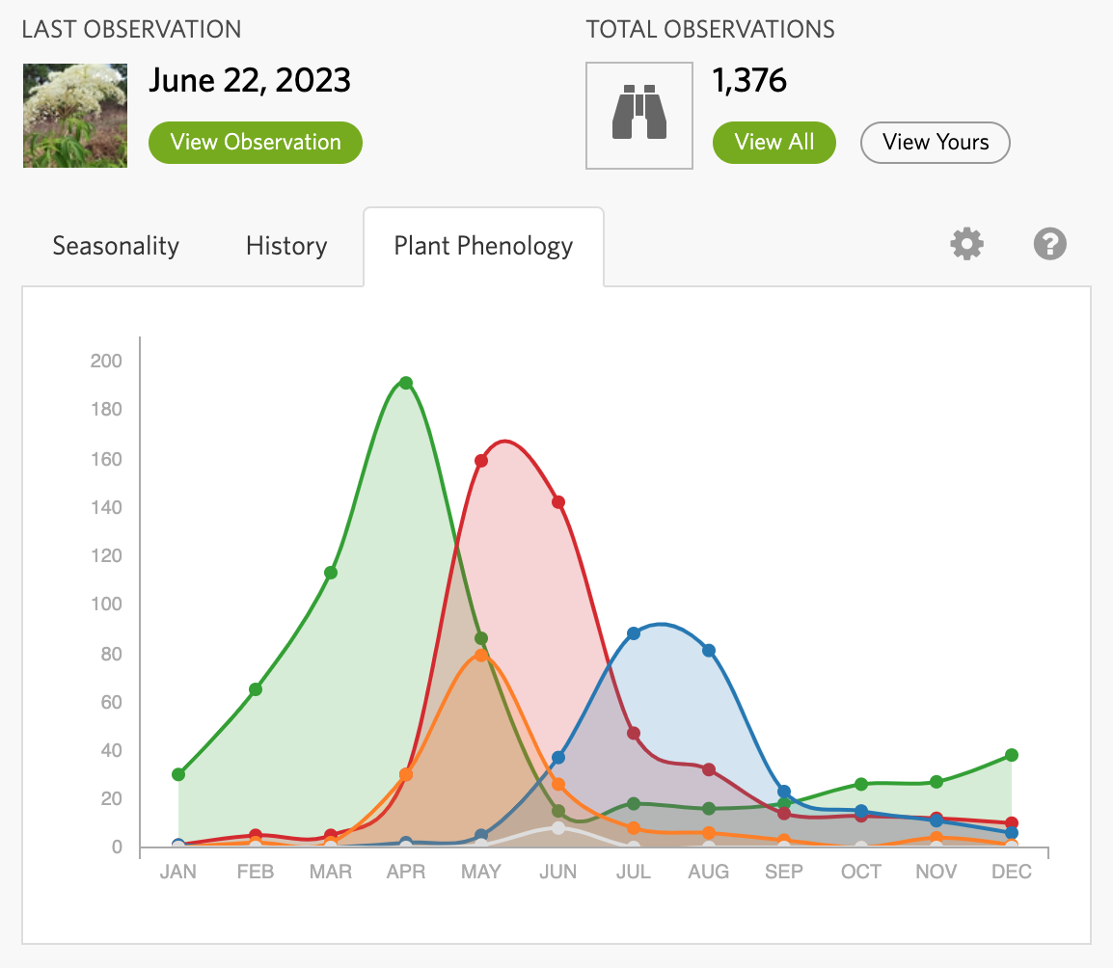
Task: Switch to the Seasonality tab
Action: tap(116, 246)
